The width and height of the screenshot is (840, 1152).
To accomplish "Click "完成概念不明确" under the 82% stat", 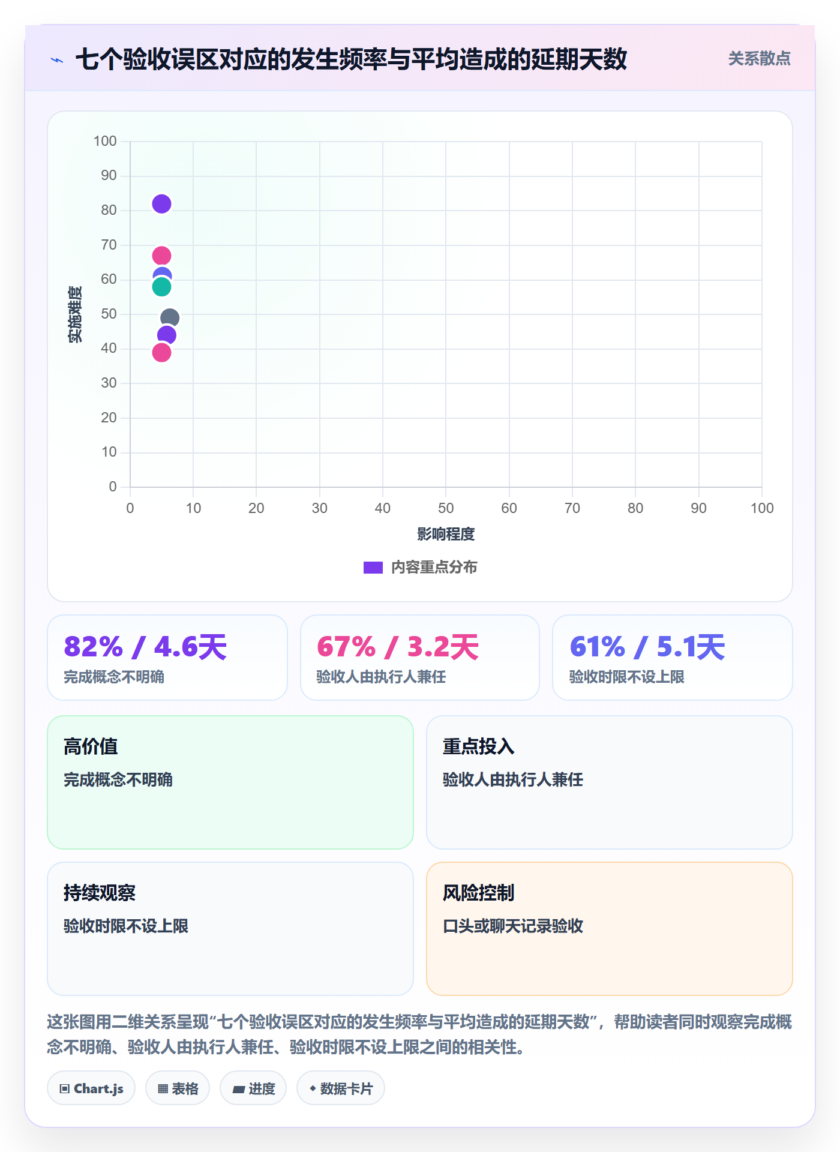I will click(x=114, y=677).
